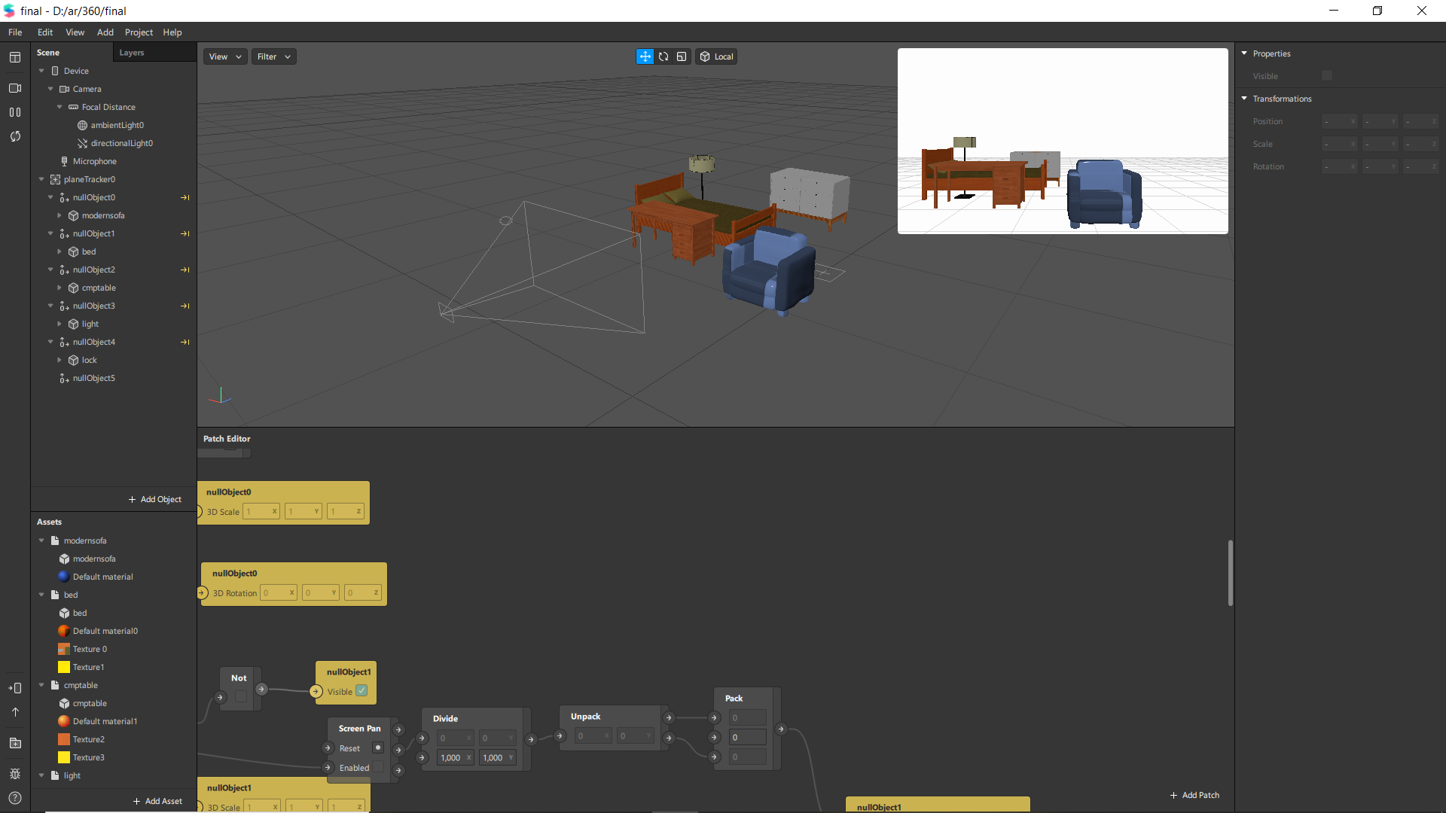This screenshot has height=813, width=1446.
Task: Select the rotate manipulator tool
Action: tap(664, 56)
